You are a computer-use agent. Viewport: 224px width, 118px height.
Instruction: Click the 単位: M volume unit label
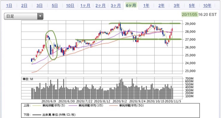(28, 79)
